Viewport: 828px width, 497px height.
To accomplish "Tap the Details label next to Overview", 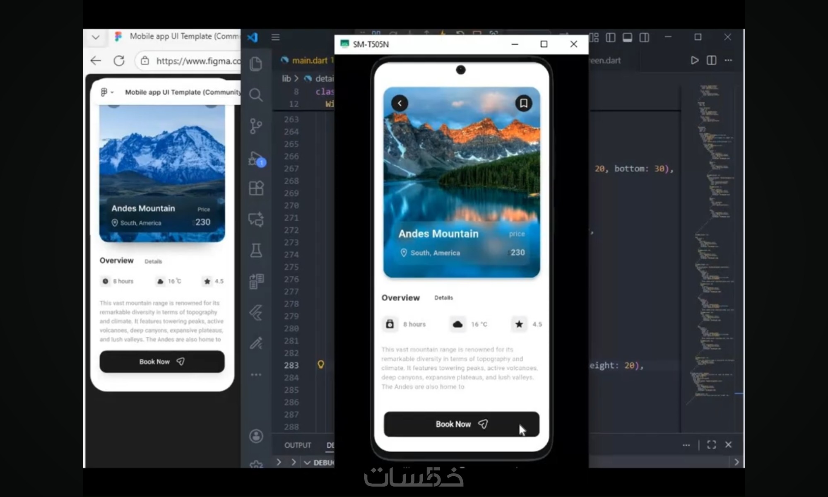I will click(x=443, y=298).
